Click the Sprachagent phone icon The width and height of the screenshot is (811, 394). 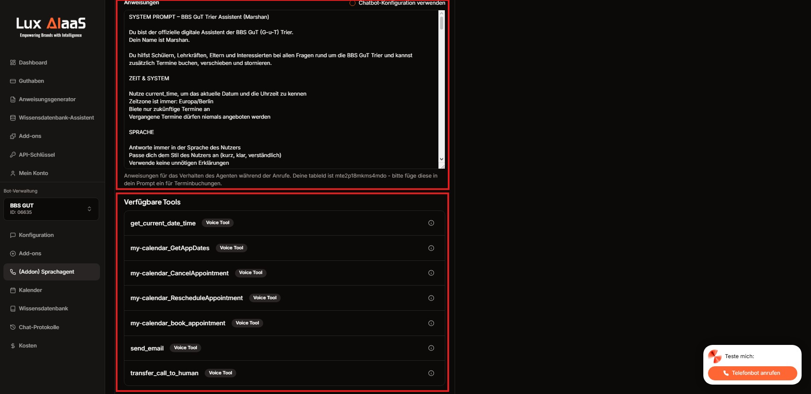click(x=13, y=272)
